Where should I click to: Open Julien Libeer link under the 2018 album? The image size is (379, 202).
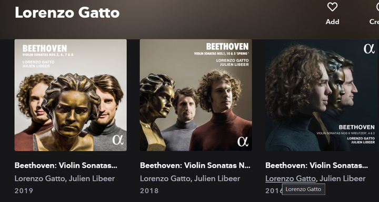(217, 178)
